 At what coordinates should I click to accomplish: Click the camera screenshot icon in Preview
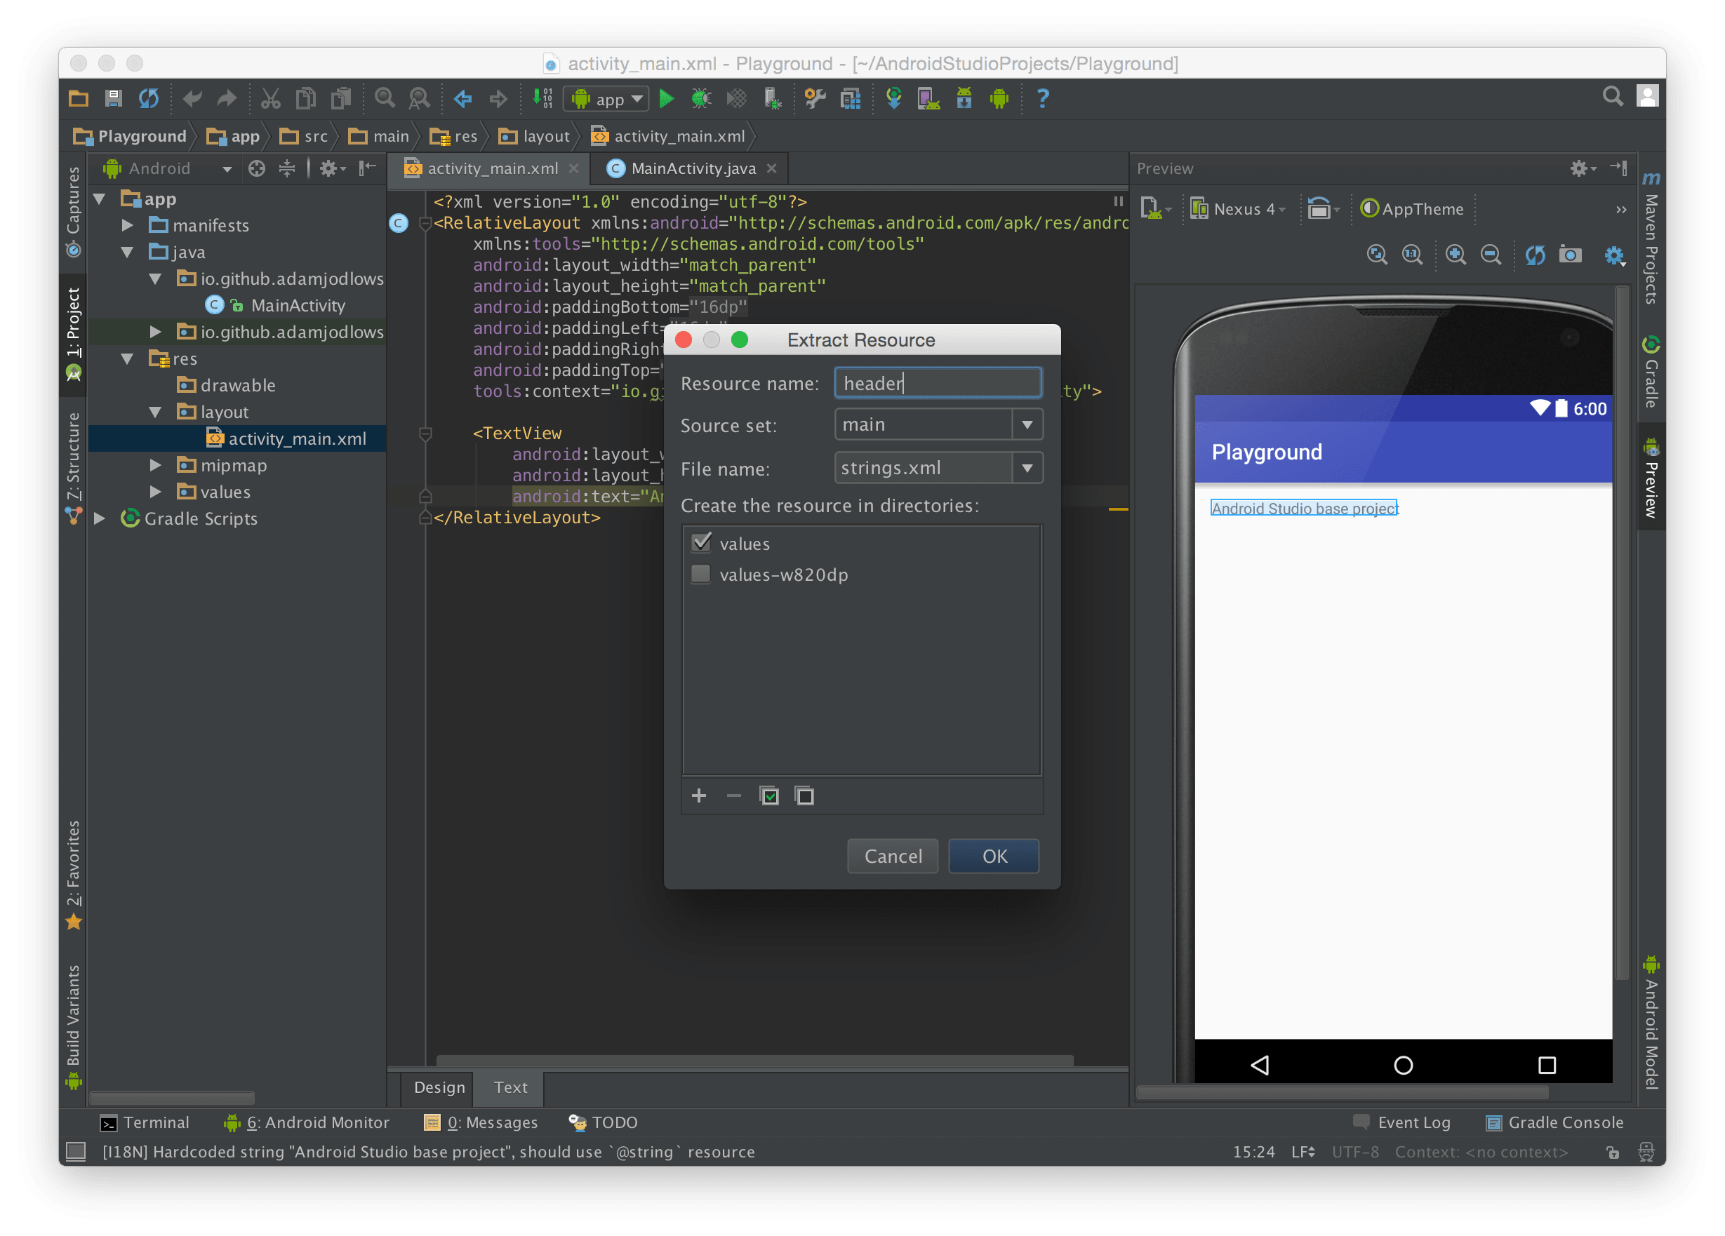1570,255
